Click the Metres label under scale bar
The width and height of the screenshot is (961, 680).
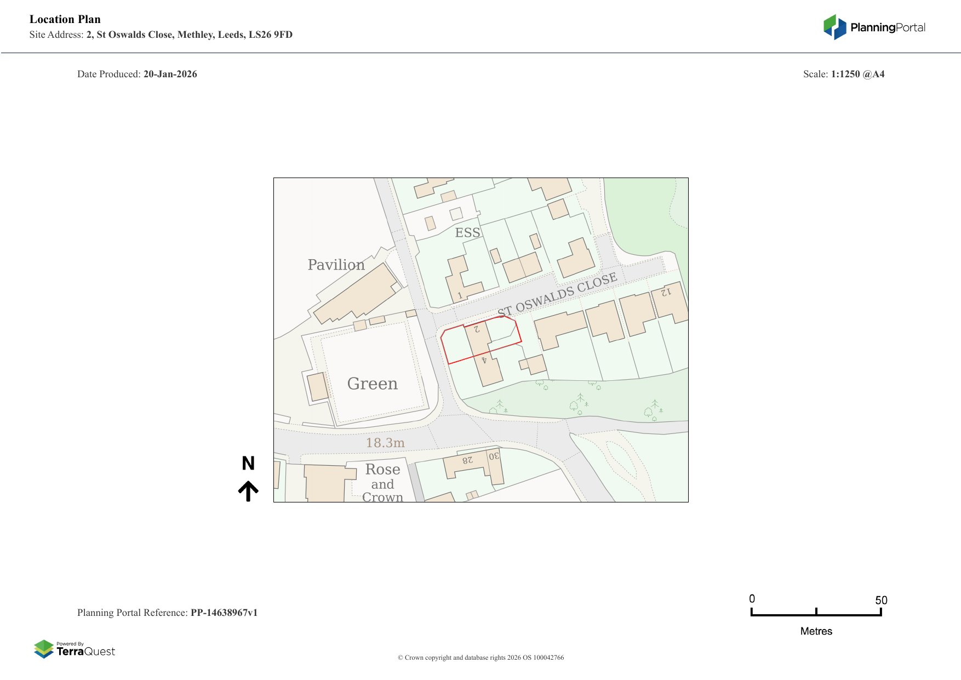click(x=816, y=631)
